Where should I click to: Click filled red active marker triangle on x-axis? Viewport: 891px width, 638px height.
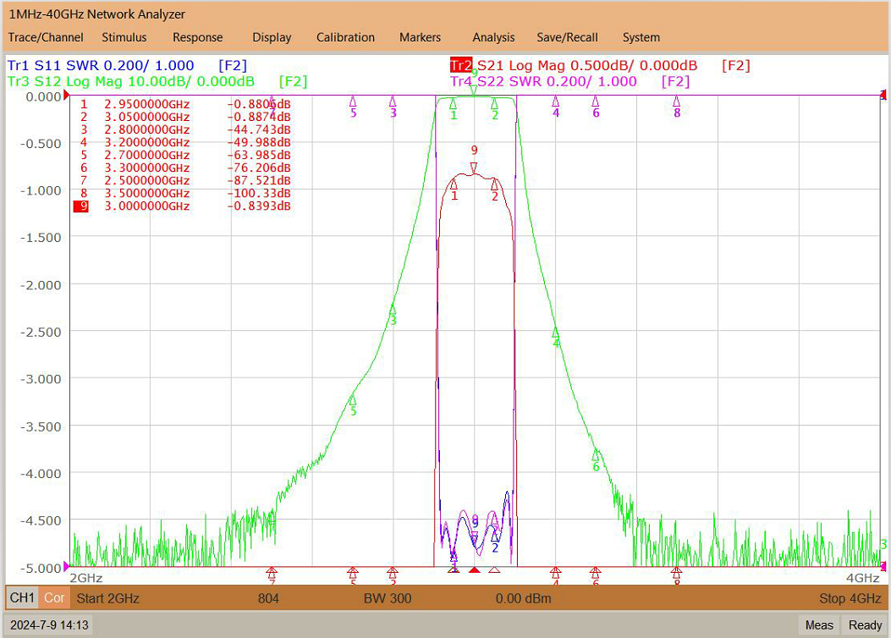[475, 569]
